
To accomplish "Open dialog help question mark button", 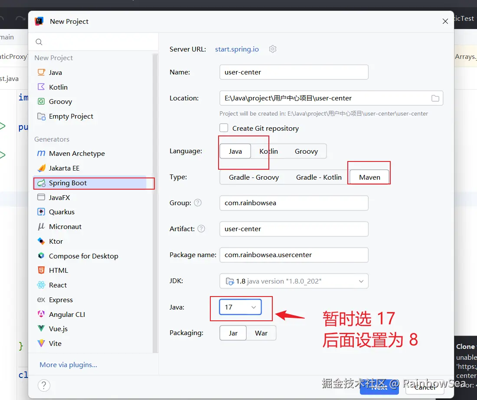I will point(44,385).
